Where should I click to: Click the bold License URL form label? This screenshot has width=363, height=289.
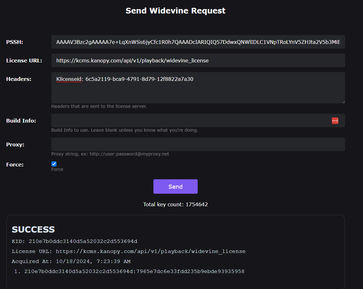click(24, 60)
